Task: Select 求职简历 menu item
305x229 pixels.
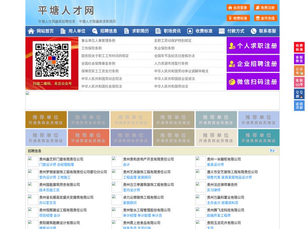Action: tap(141, 31)
